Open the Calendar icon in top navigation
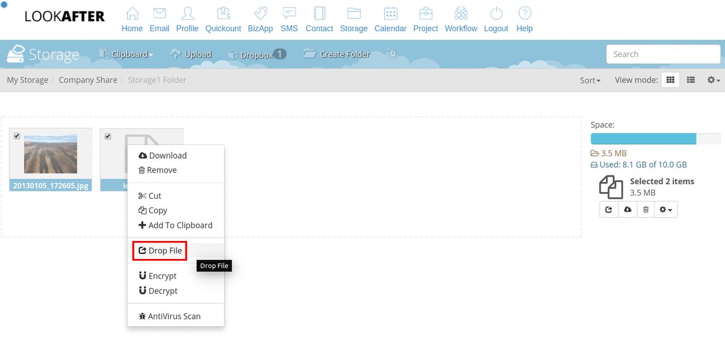Viewport: 725px width, 350px height. pyautogui.click(x=390, y=14)
